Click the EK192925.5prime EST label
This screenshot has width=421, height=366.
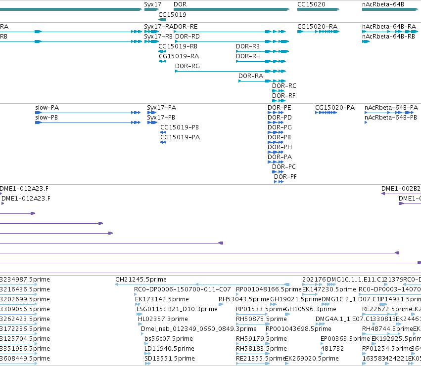point(396,339)
